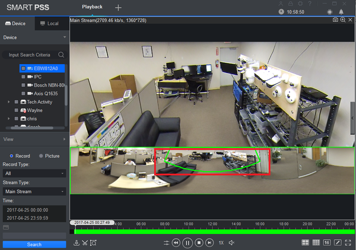
Task: Select the Axis Q1635 camera entry
Action: coord(46,93)
